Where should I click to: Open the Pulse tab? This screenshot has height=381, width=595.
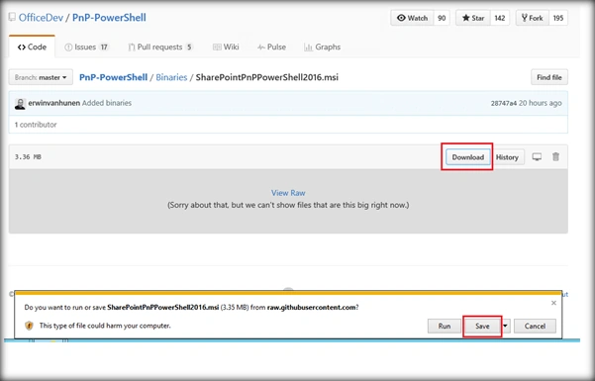(x=271, y=48)
